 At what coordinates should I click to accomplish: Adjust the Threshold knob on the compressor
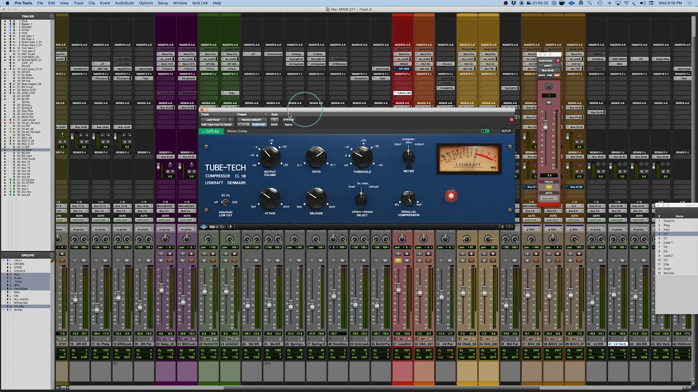pos(362,157)
